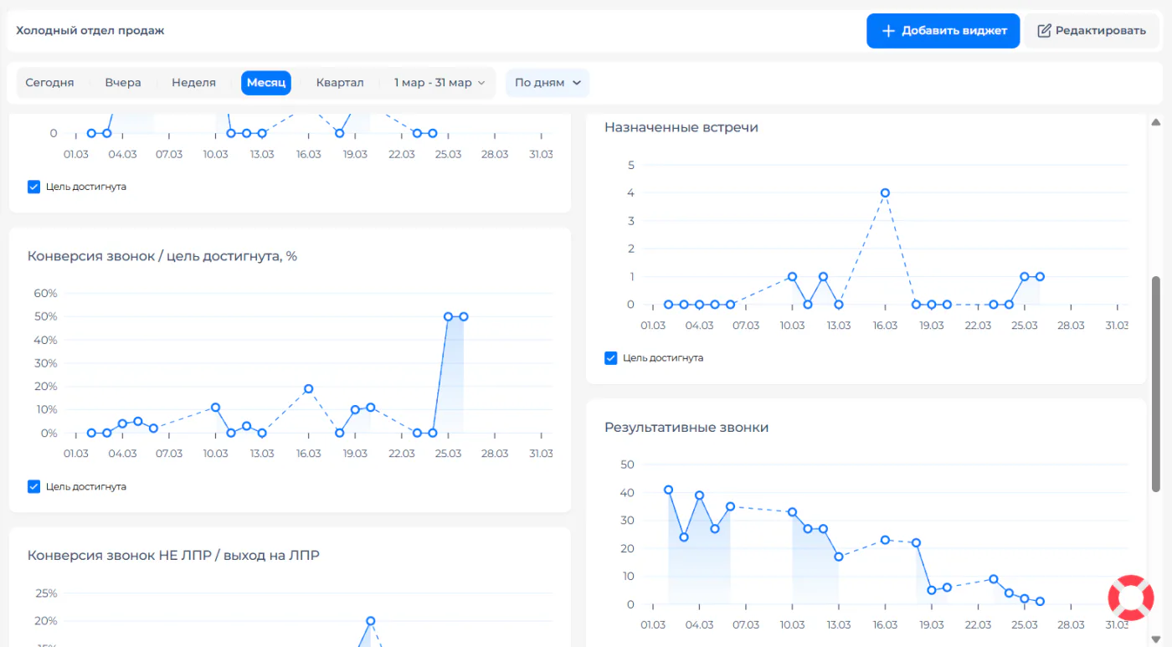Switch to the Неделя period
1172x647 pixels.
193,83
